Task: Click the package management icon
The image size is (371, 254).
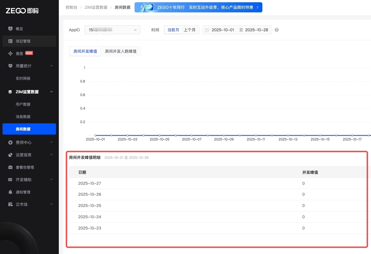Action: tap(10, 167)
